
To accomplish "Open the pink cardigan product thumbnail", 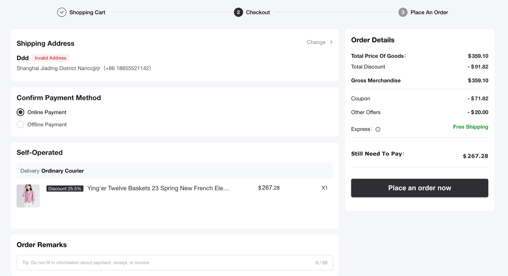I will [28, 196].
